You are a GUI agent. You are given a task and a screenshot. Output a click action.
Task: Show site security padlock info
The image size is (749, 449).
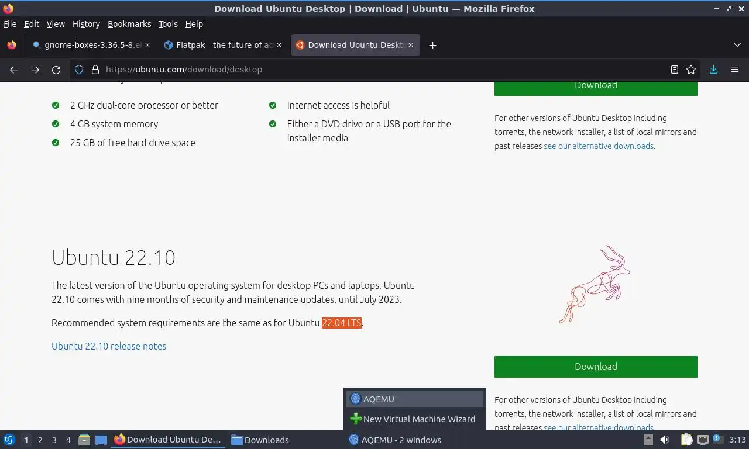(x=95, y=70)
